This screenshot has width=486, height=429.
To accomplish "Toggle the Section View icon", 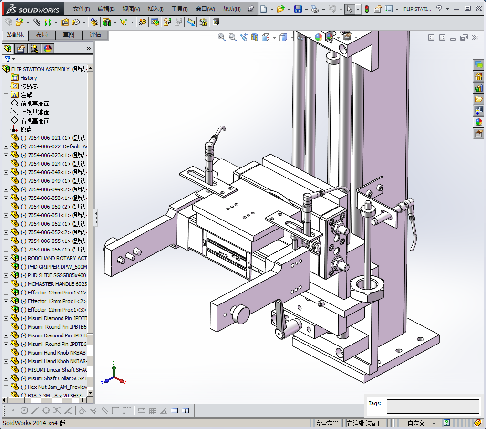I will pyautogui.click(x=255, y=37).
